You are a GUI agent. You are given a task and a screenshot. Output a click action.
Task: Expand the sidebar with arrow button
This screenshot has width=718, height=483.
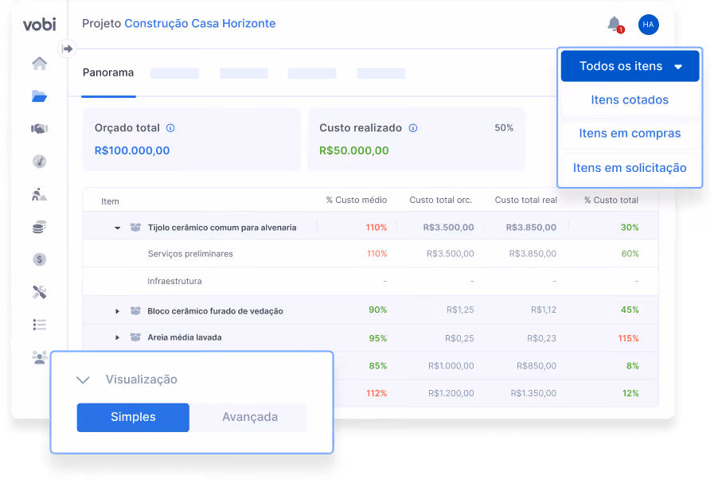68,49
